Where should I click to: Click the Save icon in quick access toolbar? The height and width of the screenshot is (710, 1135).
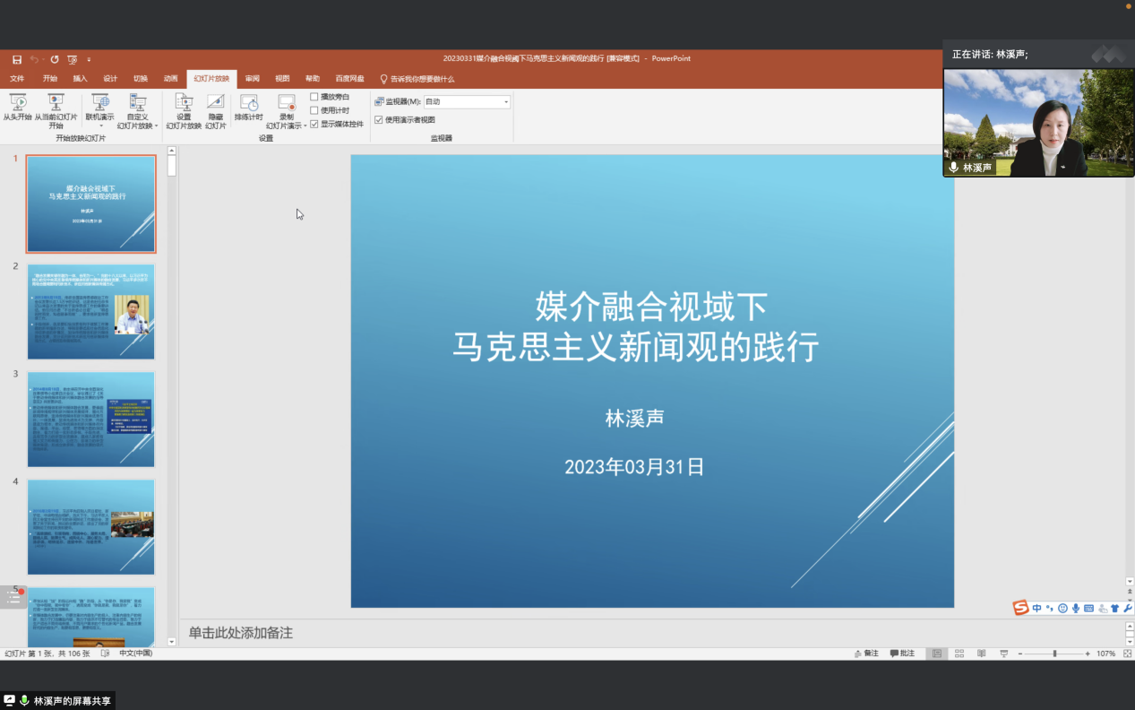(17, 59)
